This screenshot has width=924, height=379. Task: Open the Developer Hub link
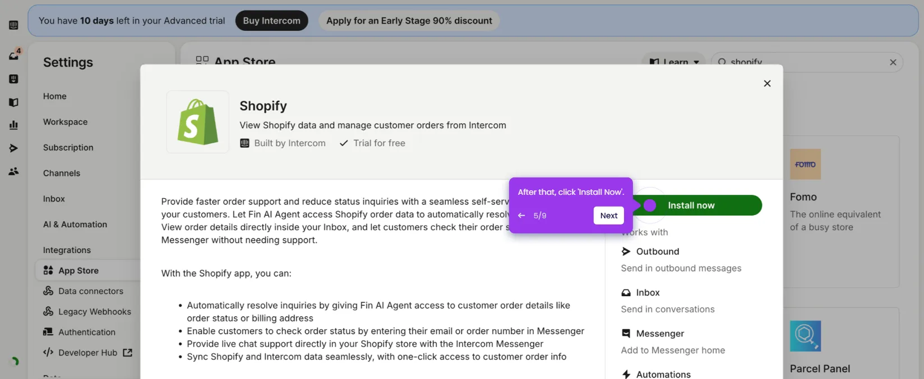[x=88, y=353]
